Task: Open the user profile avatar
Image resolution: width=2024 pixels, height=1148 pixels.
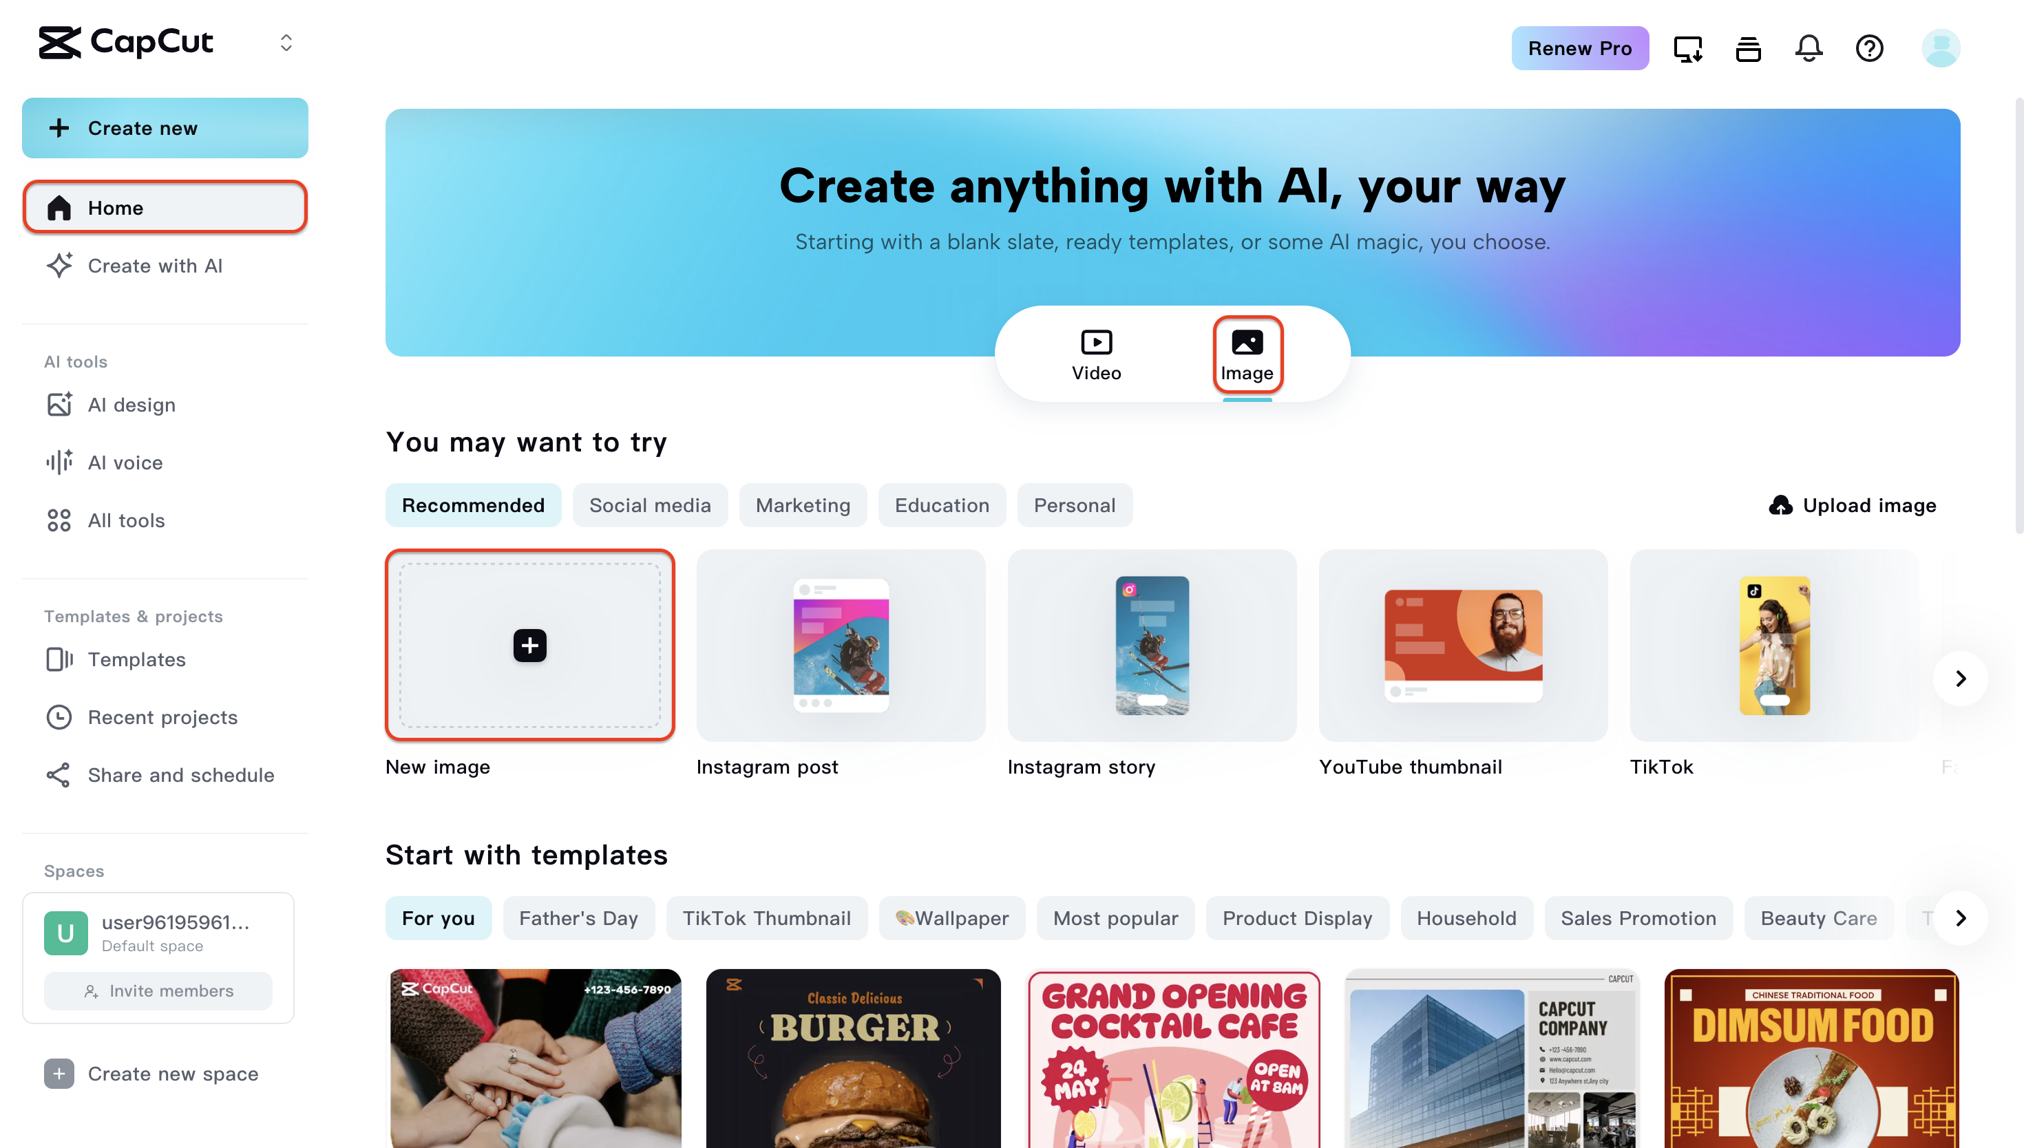Action: click(1941, 49)
